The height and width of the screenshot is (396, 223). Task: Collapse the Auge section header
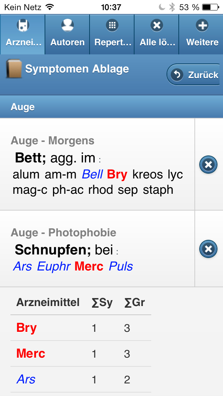[x=111, y=107]
